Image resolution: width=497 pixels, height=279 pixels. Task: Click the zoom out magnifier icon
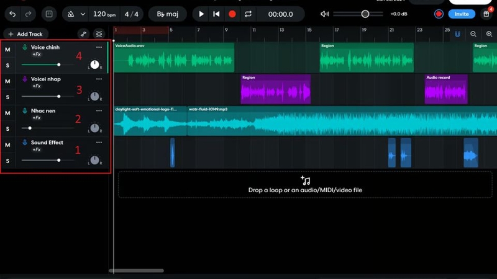[473, 34]
